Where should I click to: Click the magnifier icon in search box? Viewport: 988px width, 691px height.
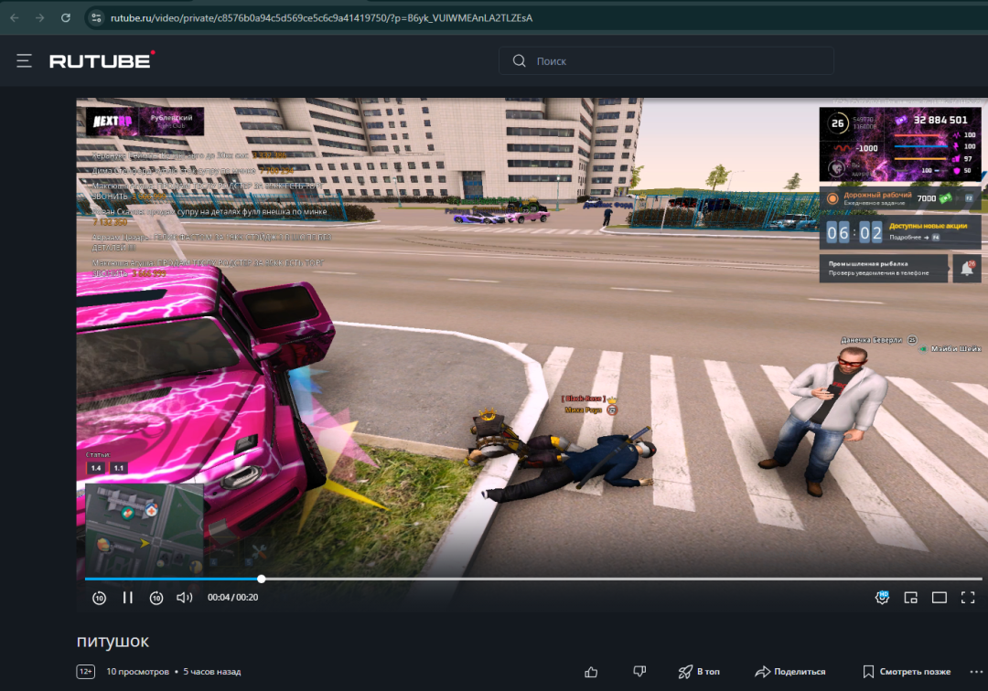click(x=520, y=60)
